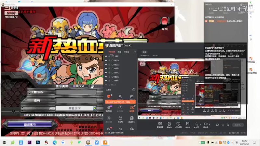Click the 连接中 start streaming button
The height and width of the screenshot is (146, 260).
(238, 125)
